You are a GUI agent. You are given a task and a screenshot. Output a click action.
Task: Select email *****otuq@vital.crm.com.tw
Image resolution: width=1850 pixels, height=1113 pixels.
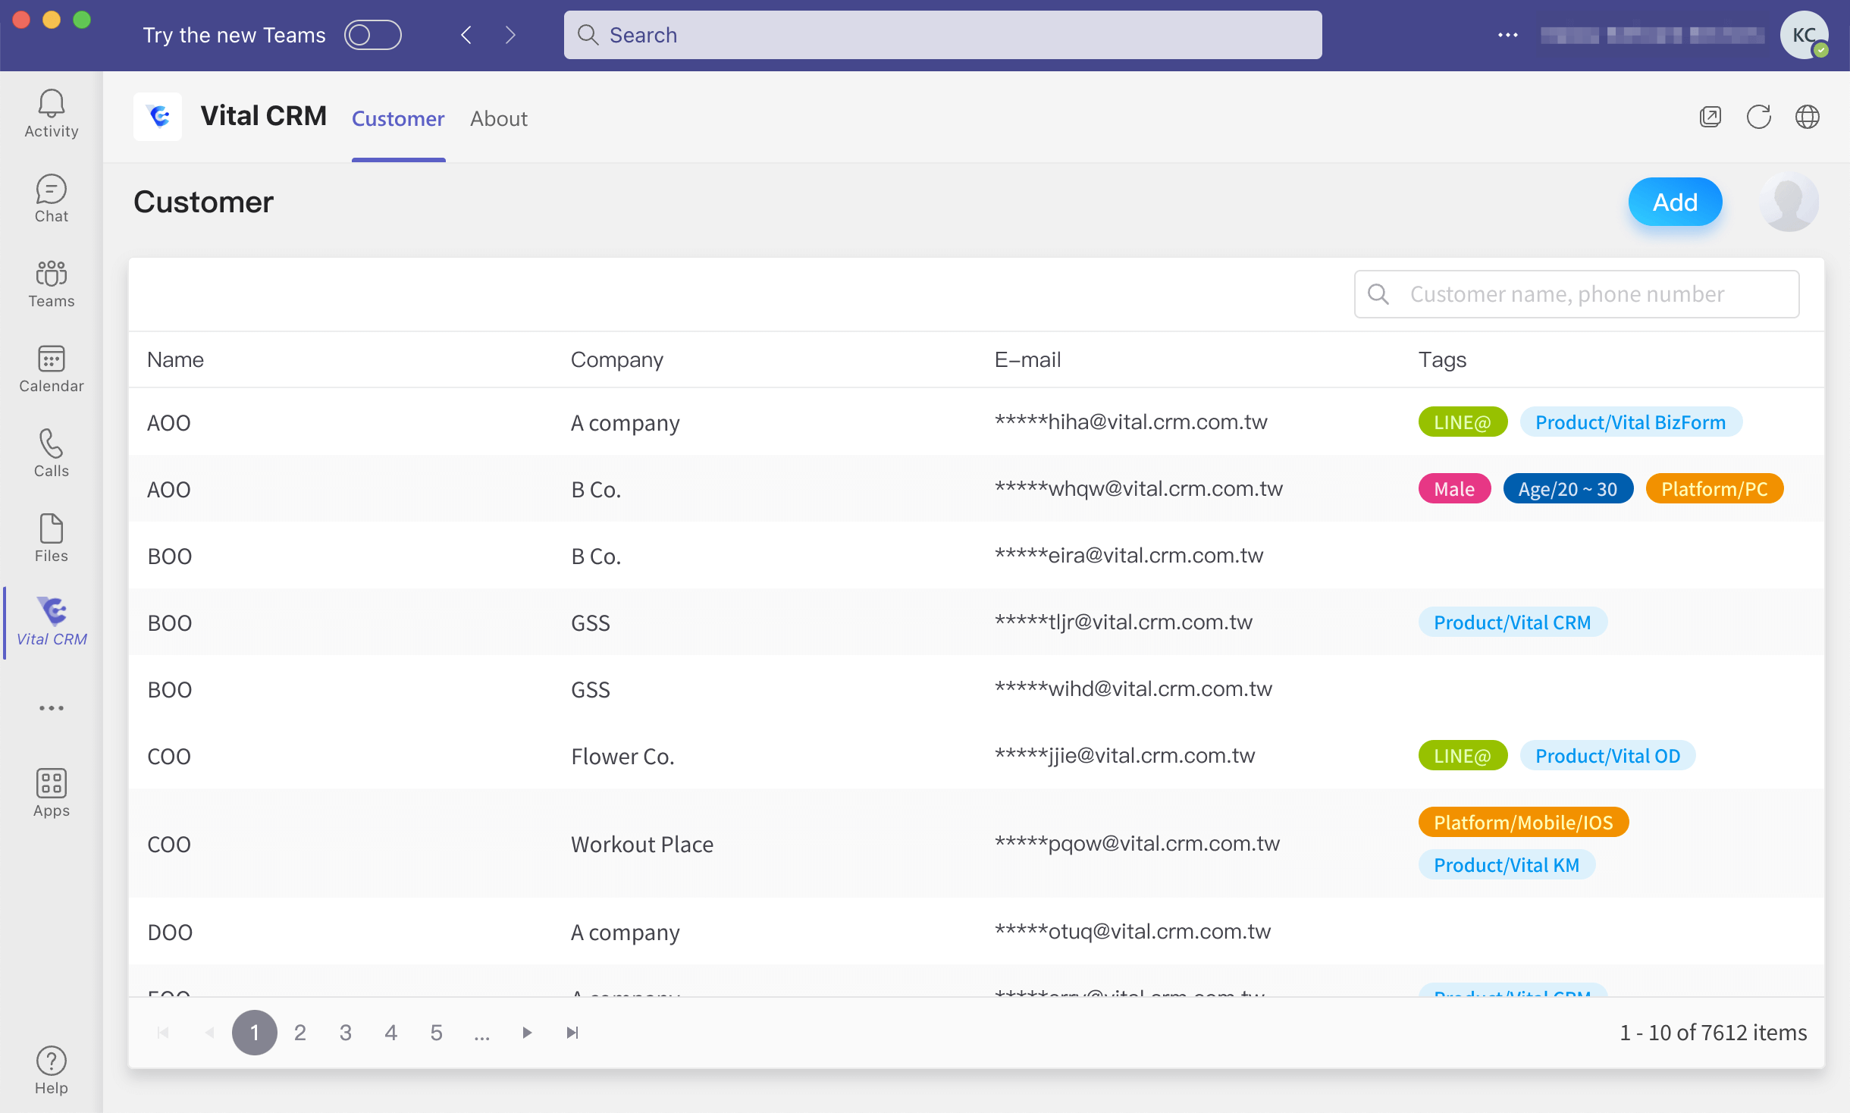point(1133,932)
